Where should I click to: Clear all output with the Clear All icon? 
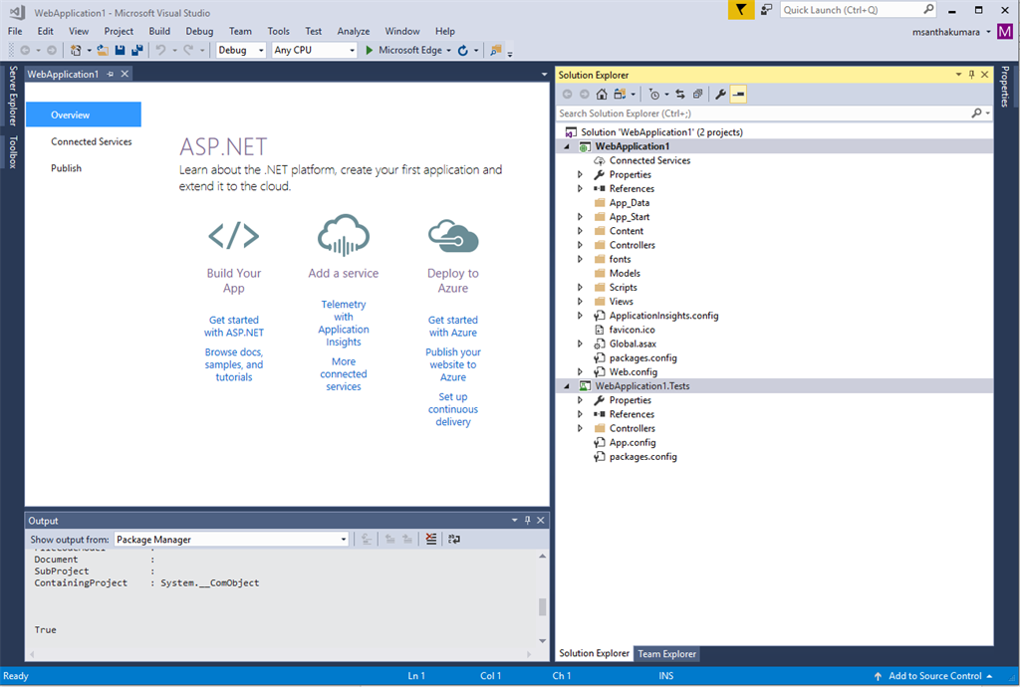(431, 539)
